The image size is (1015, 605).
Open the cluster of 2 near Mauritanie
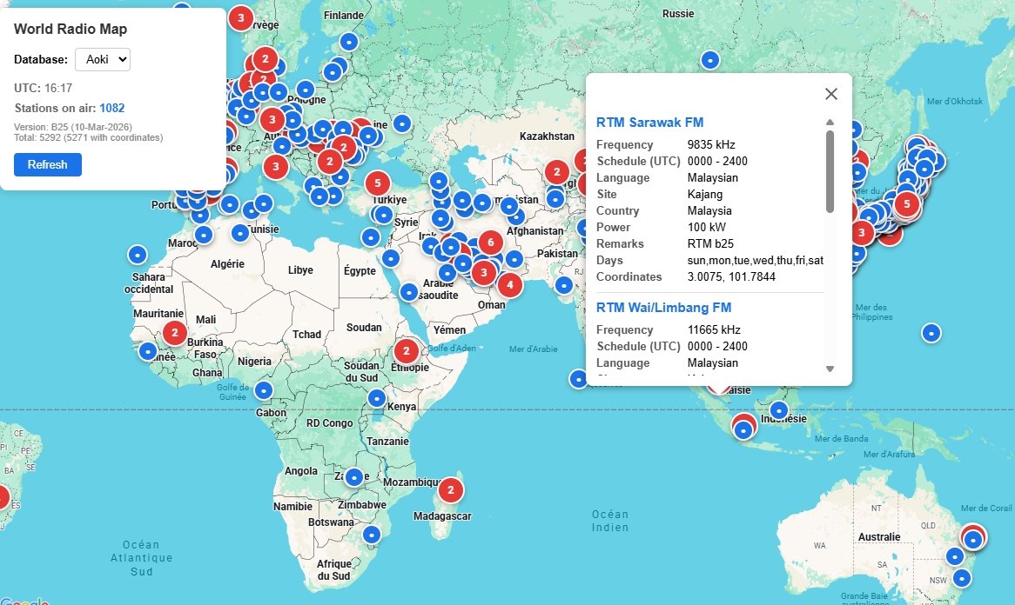click(174, 333)
